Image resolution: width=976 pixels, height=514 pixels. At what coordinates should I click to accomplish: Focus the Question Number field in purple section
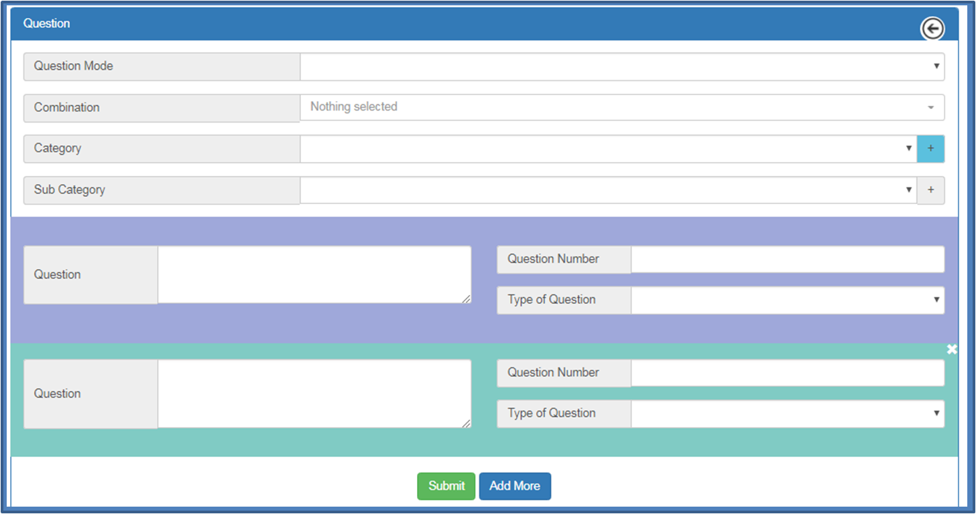point(787,259)
